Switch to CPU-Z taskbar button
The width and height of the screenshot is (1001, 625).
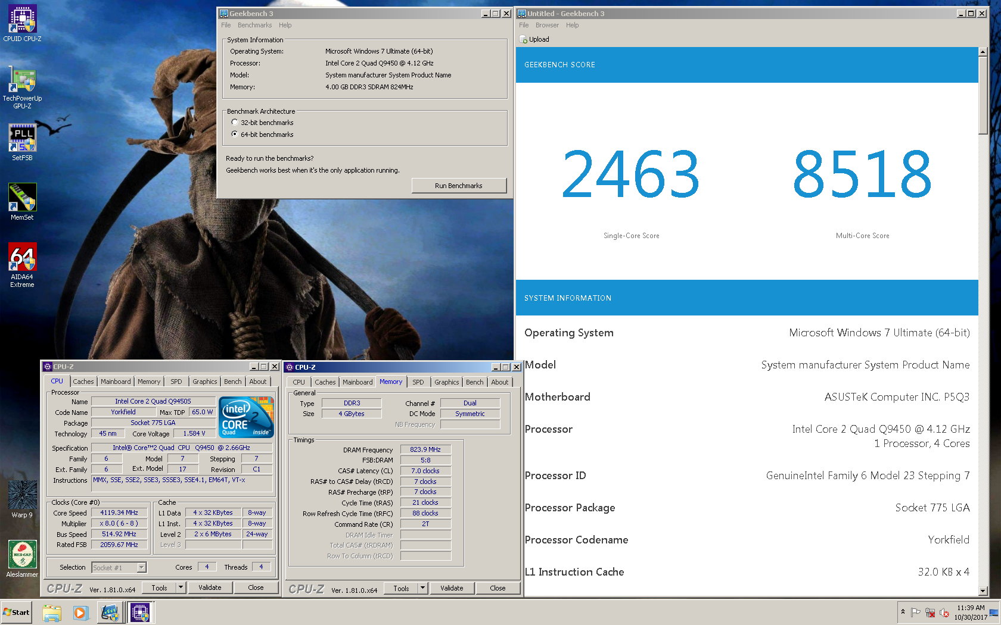point(140,612)
